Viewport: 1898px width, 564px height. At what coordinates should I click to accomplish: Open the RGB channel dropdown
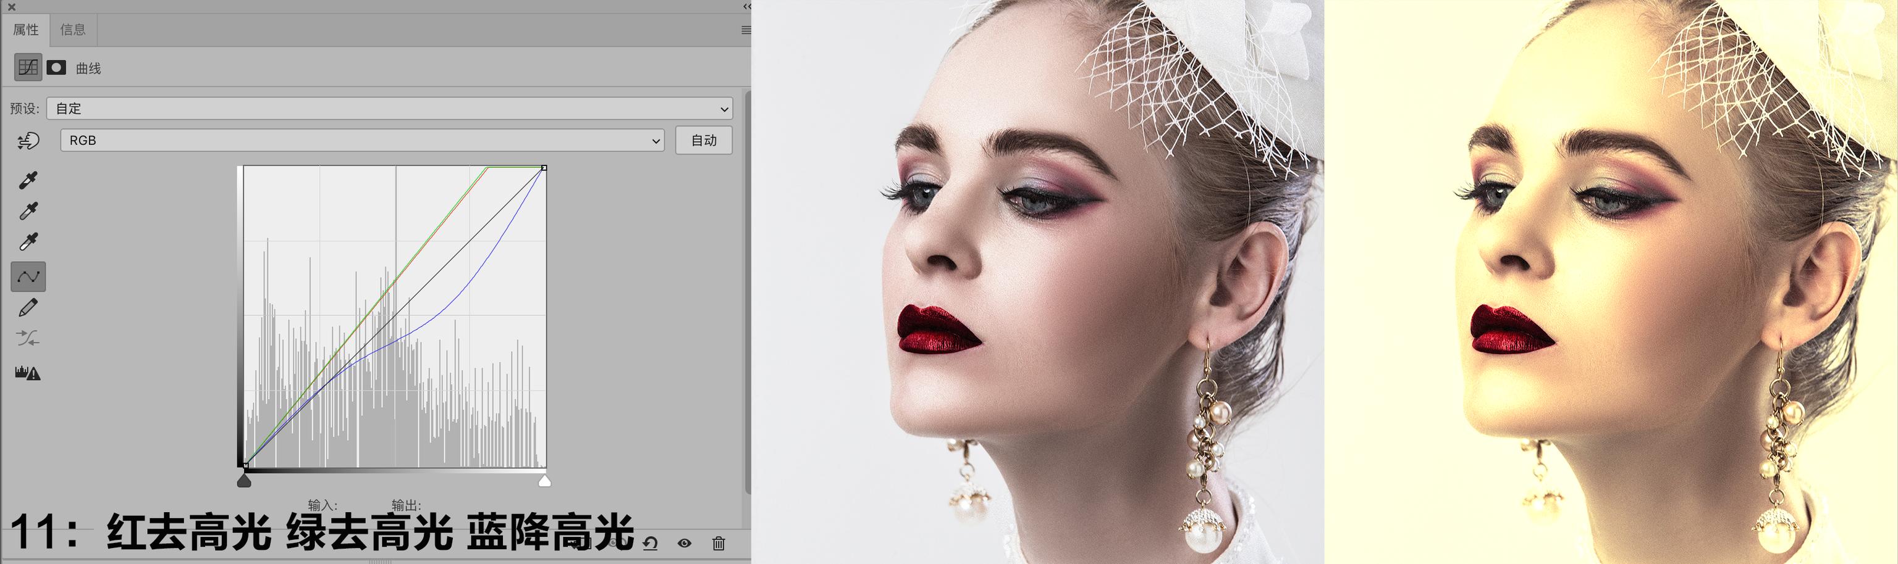(363, 140)
